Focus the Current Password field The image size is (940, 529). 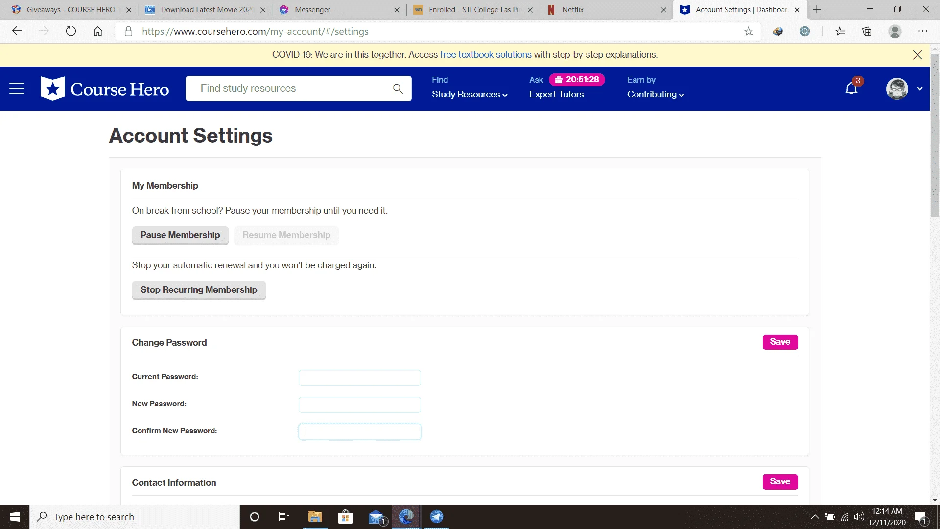[359, 378]
